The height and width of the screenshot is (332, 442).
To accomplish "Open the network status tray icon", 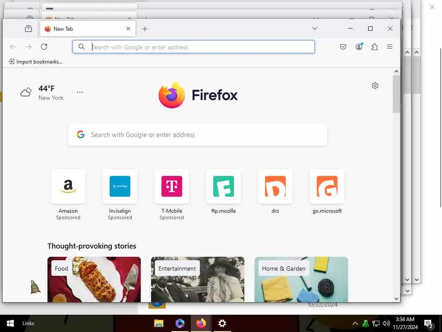I will [x=376, y=323].
